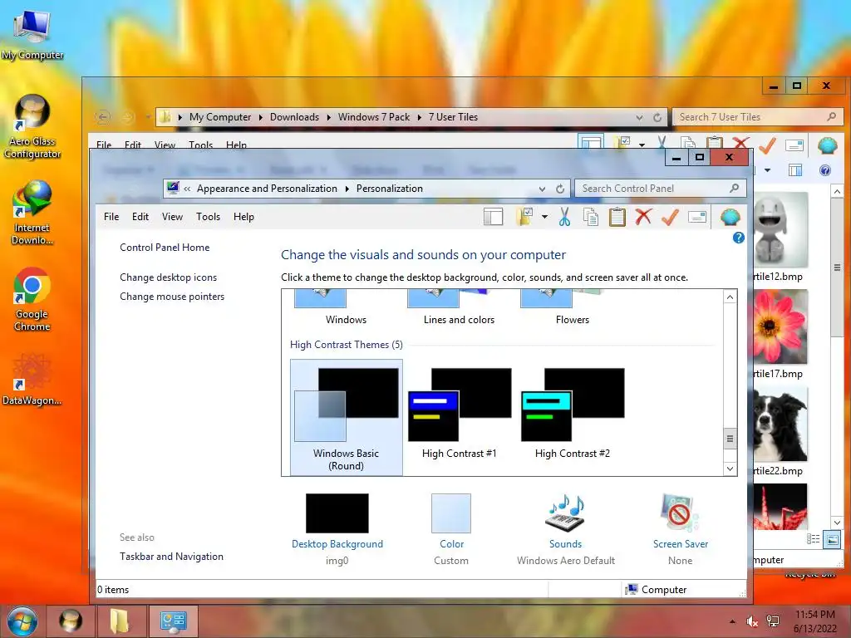Select the Windows Basic (Round) theme

(347, 418)
